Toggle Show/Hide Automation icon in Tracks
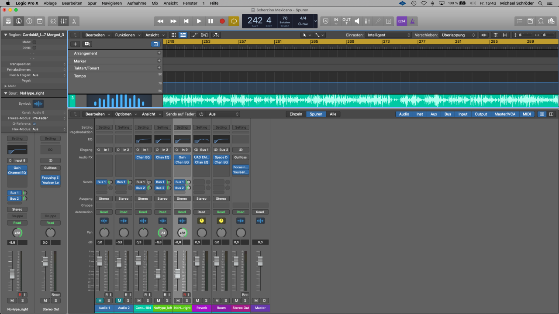Image resolution: width=559 pixels, height=314 pixels. (x=194, y=35)
